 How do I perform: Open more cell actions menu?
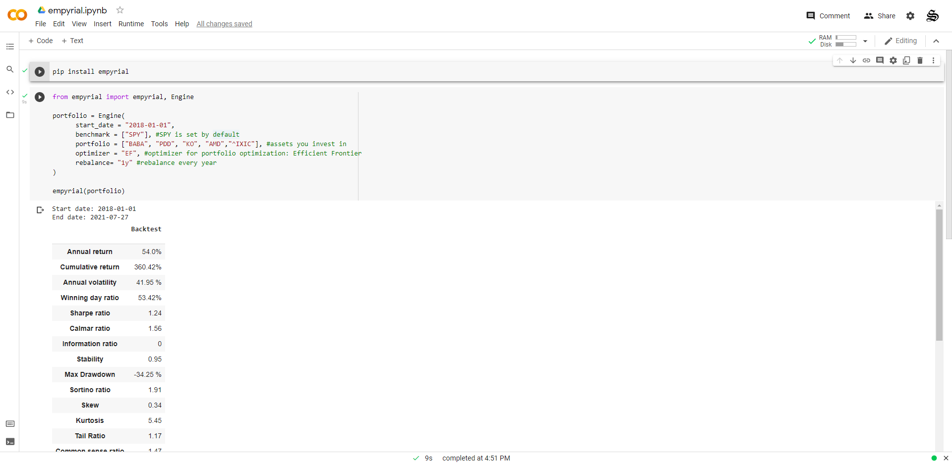934,60
